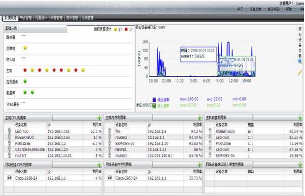Open the dropdown arrow next to 下载 button
This screenshot has width=305, height=196.
[x=233, y=62]
